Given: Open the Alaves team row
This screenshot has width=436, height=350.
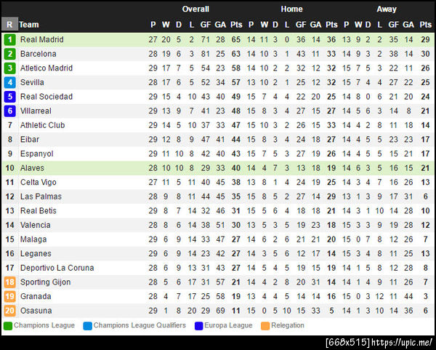Looking at the screenshot, I should (32, 168).
